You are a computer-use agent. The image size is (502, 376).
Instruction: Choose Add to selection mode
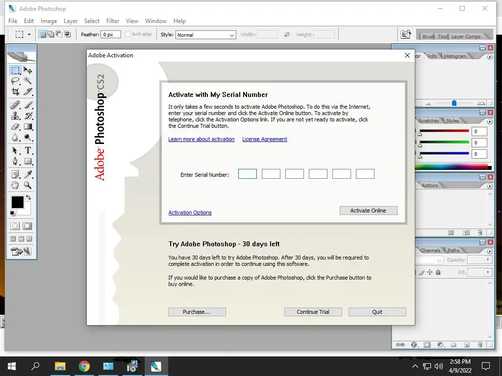tap(50, 34)
